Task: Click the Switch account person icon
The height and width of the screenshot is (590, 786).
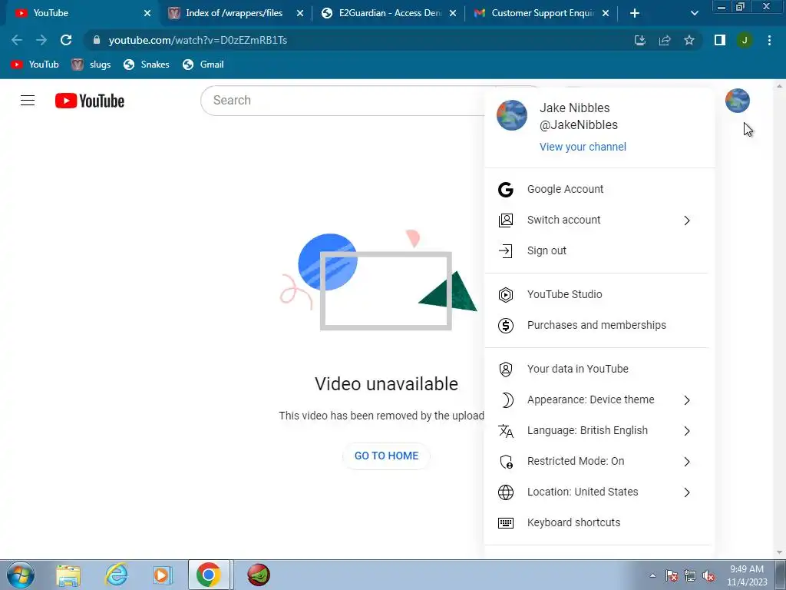Action: click(505, 220)
